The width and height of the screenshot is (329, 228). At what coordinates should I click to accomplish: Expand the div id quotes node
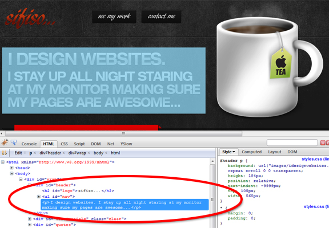30,225
